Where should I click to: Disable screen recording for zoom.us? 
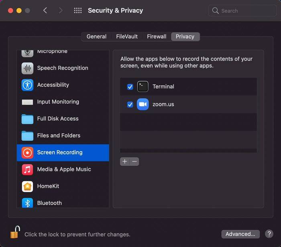click(x=130, y=105)
